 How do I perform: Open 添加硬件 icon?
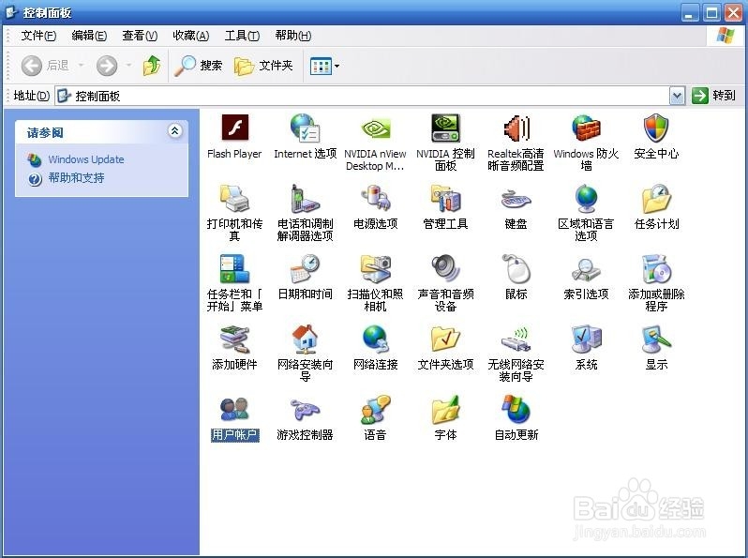(234, 339)
